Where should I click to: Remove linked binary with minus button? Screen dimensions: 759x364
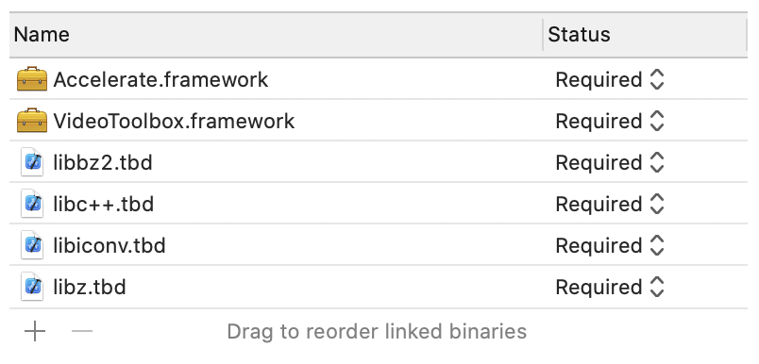point(82,332)
